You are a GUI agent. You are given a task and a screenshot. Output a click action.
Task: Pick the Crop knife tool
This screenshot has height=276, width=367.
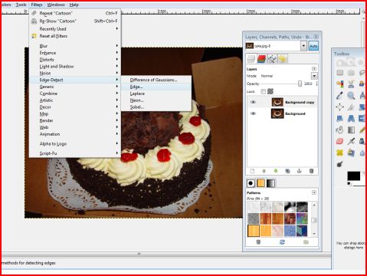351,107
